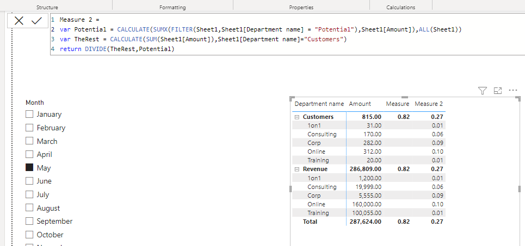Screen dimensions: 525x246
Task: Select the Training row under Revenue
Action: (x=318, y=213)
